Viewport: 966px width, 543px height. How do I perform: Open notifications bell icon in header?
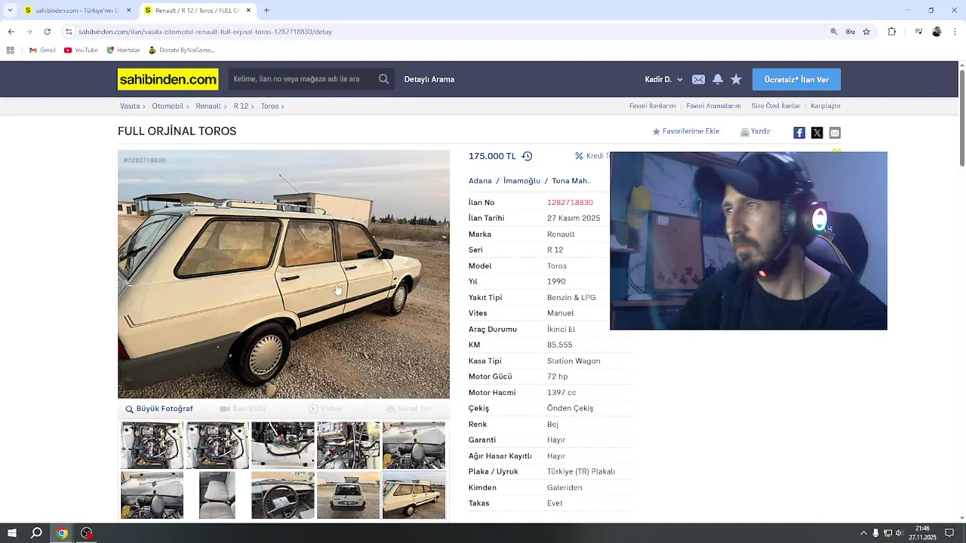coord(718,79)
